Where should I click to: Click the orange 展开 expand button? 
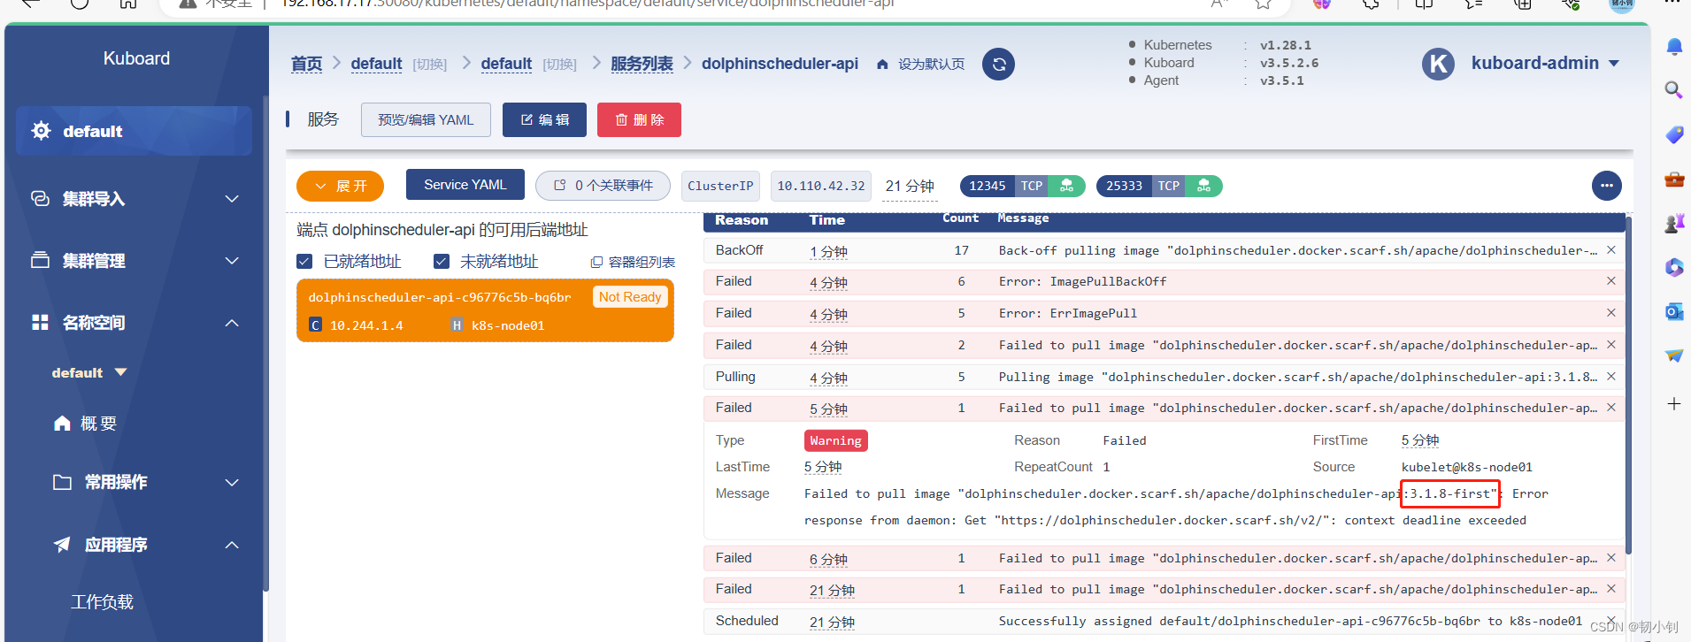point(340,186)
